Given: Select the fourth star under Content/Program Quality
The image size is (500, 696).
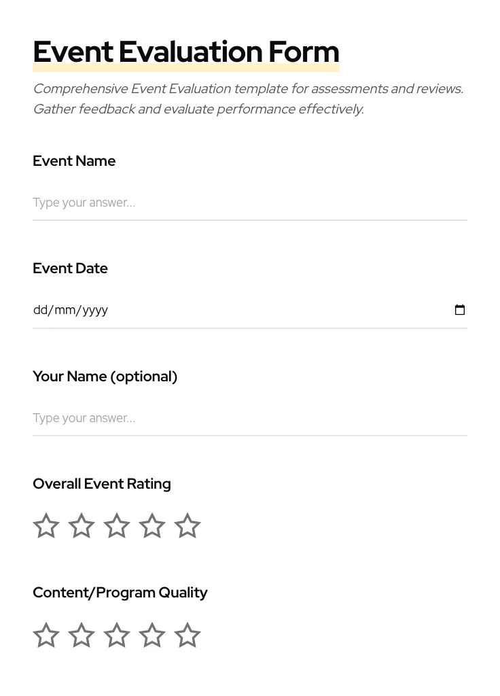Looking at the screenshot, I should click(x=151, y=635).
